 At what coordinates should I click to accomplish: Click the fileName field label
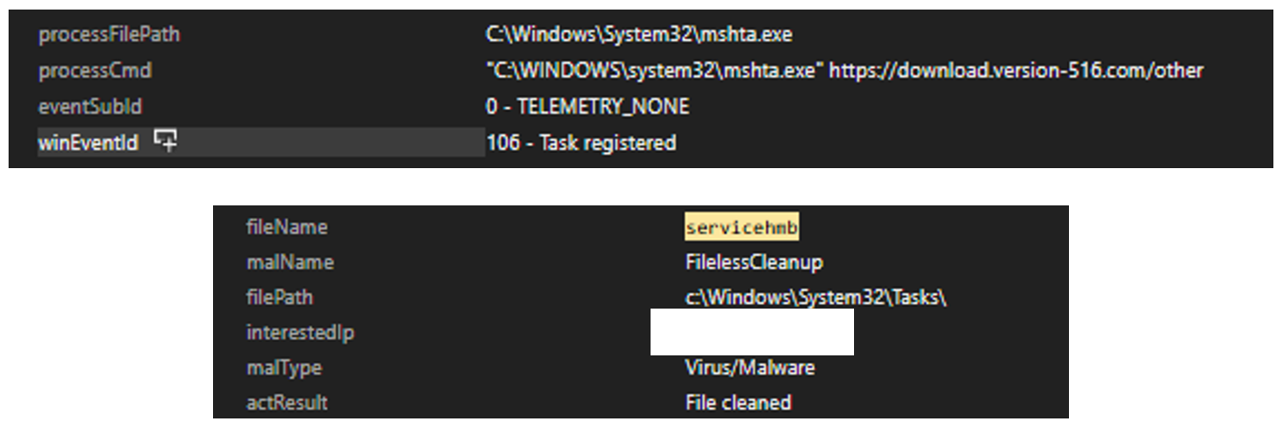287,227
